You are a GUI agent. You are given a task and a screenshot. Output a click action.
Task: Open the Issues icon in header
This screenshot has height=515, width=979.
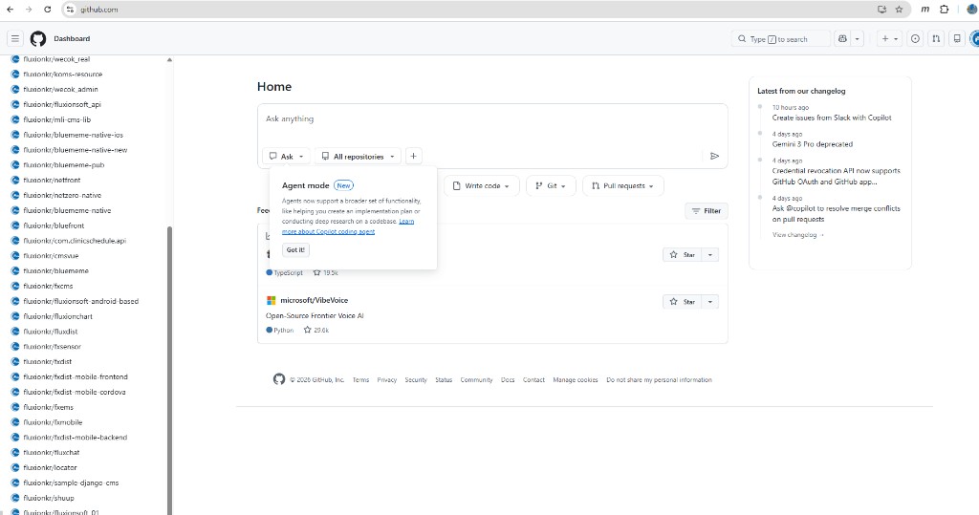(915, 39)
